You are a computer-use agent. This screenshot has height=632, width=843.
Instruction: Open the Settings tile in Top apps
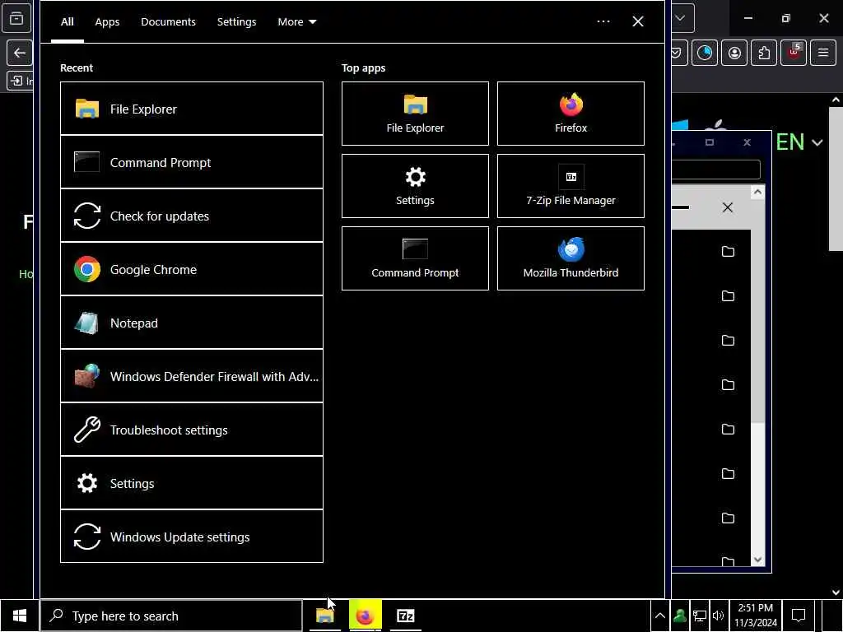tap(415, 186)
